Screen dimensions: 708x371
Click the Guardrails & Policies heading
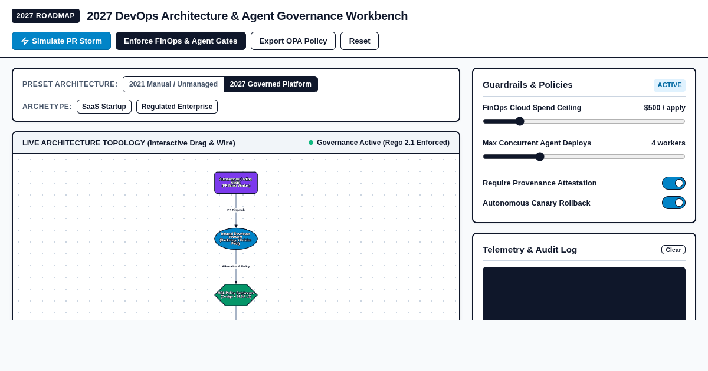pos(527,85)
